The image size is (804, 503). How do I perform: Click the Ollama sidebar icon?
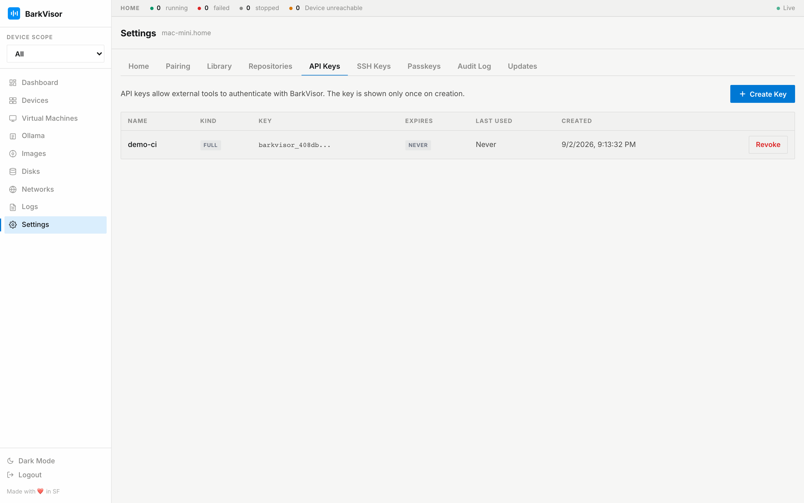point(13,136)
